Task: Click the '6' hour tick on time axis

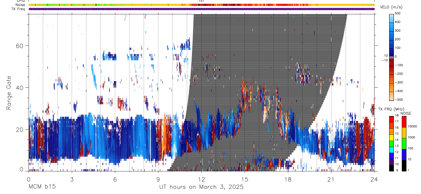Action: (115, 179)
